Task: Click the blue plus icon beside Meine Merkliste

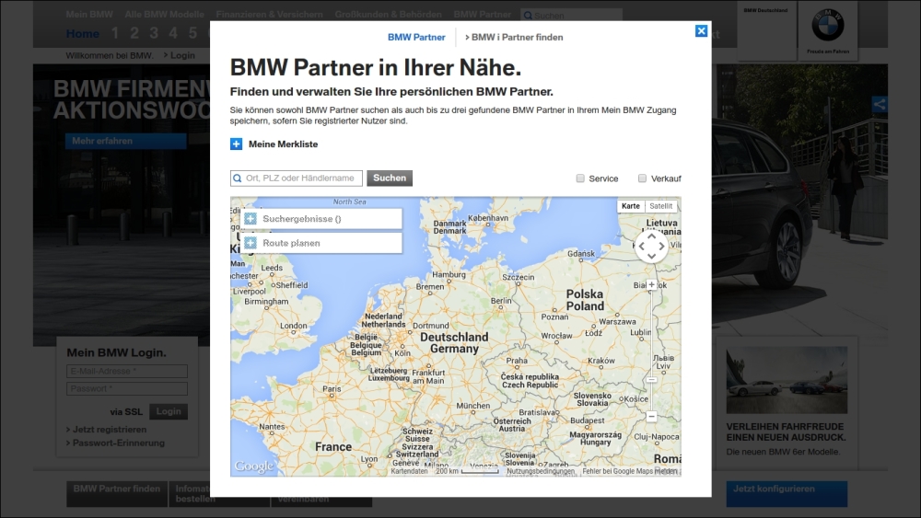Action: [x=236, y=144]
